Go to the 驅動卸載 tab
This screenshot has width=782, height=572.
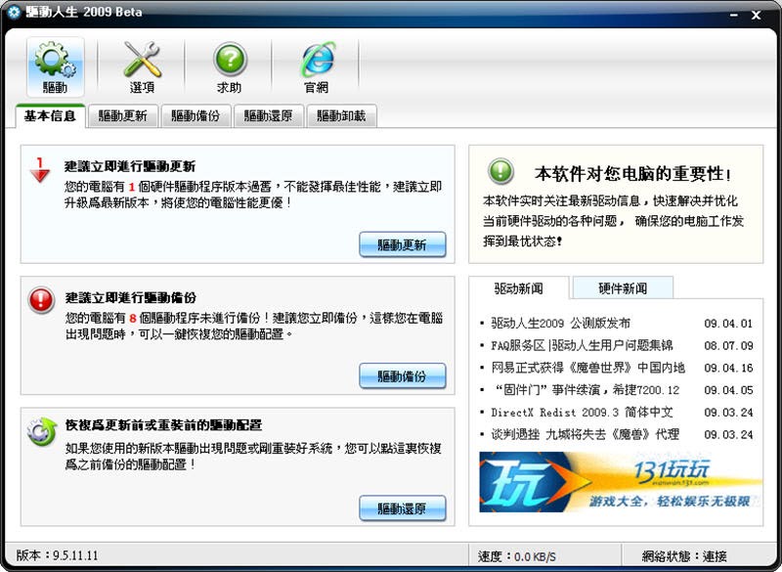tap(341, 115)
